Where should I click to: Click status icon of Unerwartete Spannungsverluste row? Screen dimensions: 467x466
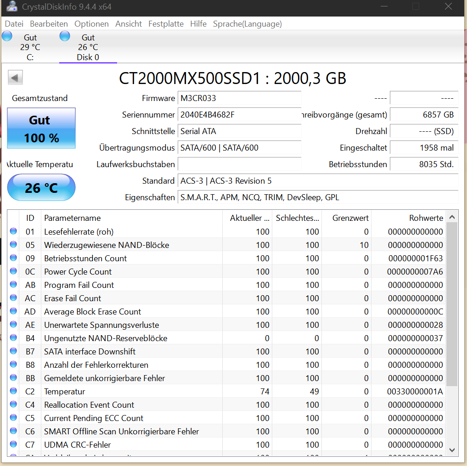13,324
